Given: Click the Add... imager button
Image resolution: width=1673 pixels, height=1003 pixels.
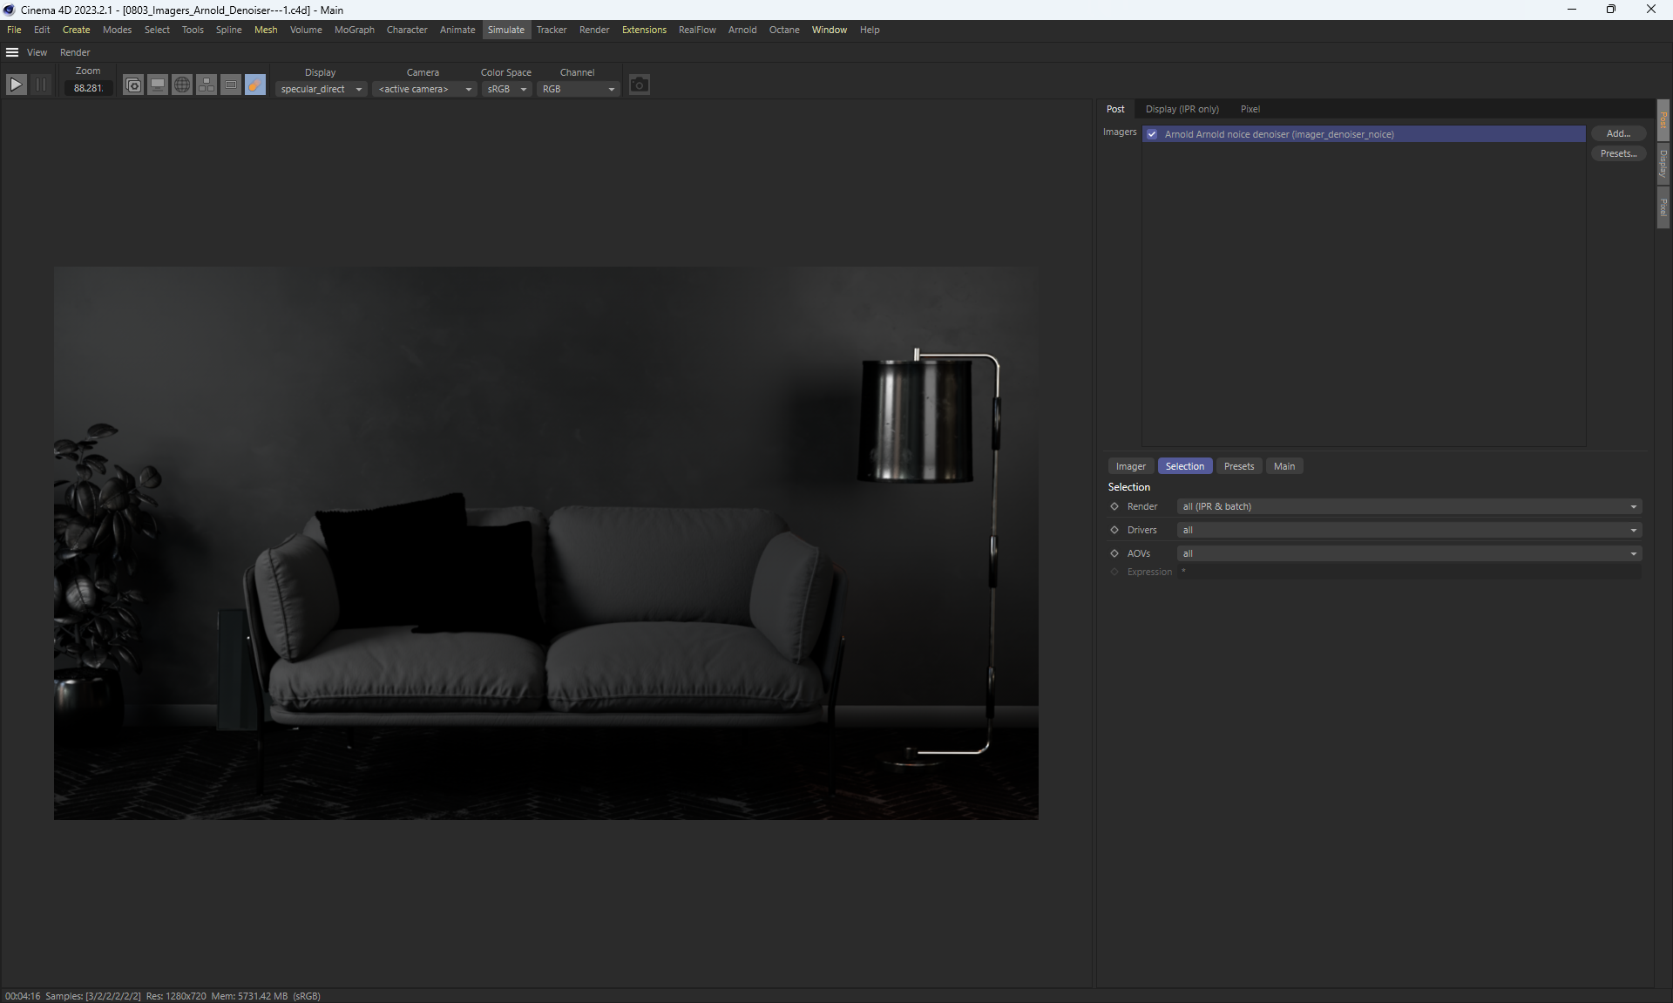Looking at the screenshot, I should tap(1618, 133).
